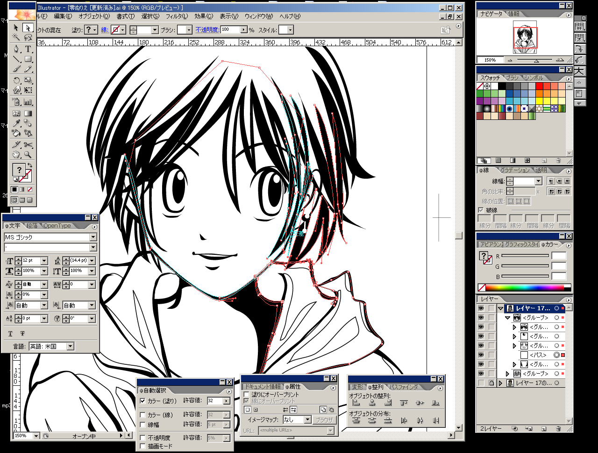
Task: Expand locked bottom レイヤー 17の layer
Action: pyautogui.click(x=501, y=383)
